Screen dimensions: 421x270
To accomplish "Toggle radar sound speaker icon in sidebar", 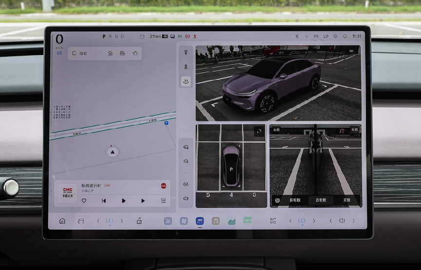I will [x=186, y=198].
